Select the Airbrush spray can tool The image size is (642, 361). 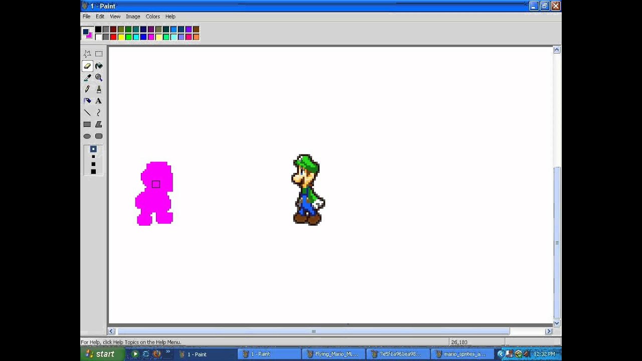pos(87,101)
